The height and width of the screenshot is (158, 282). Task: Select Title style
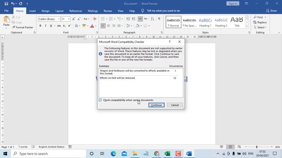pyautogui.click(x=237, y=22)
